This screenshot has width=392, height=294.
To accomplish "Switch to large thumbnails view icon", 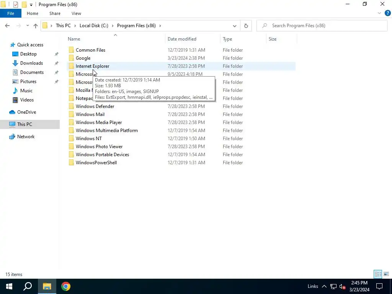I will tap(386, 274).
